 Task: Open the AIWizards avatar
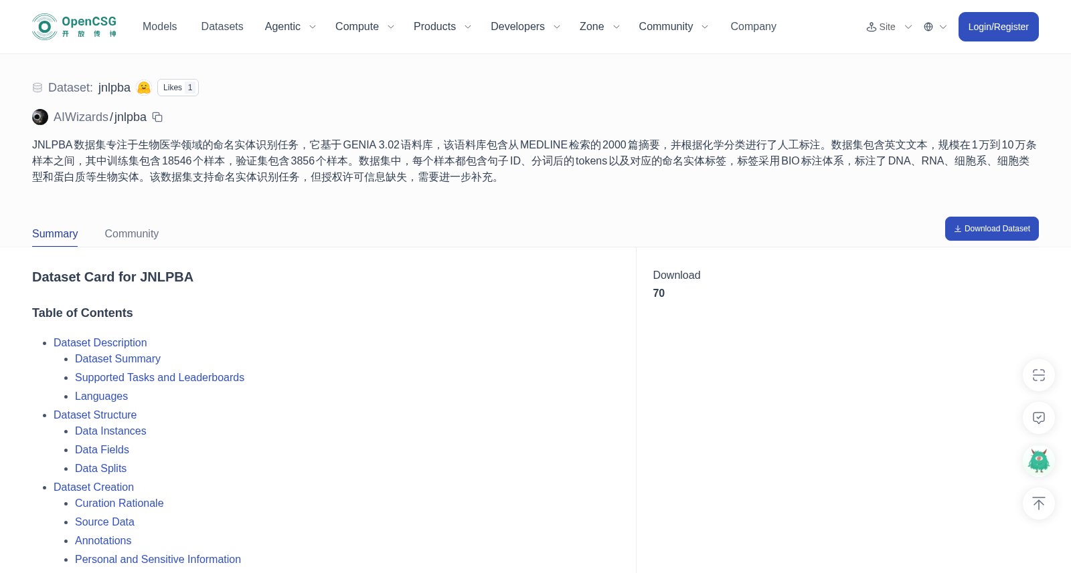40,117
